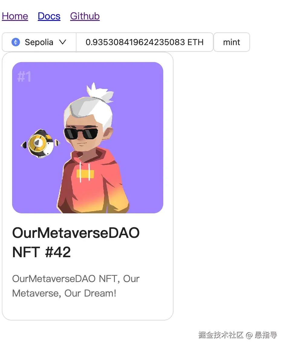Click the mint button

point(232,42)
